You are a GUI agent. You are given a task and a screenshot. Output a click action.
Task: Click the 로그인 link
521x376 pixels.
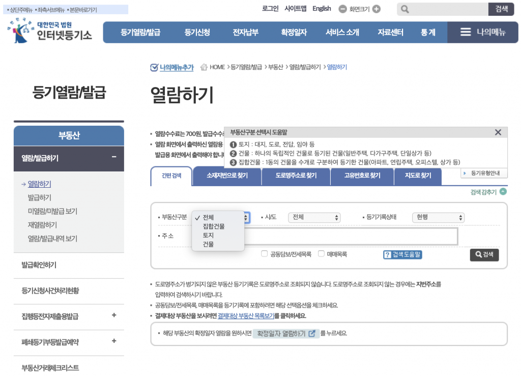[x=270, y=9]
